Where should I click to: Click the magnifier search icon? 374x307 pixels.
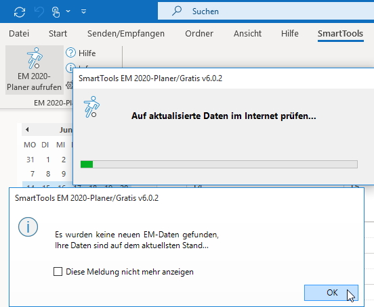[x=177, y=11]
